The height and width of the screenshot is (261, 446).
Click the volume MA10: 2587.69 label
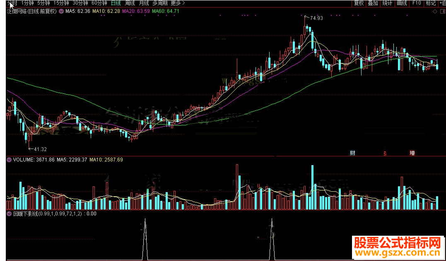pyautogui.click(x=106, y=160)
